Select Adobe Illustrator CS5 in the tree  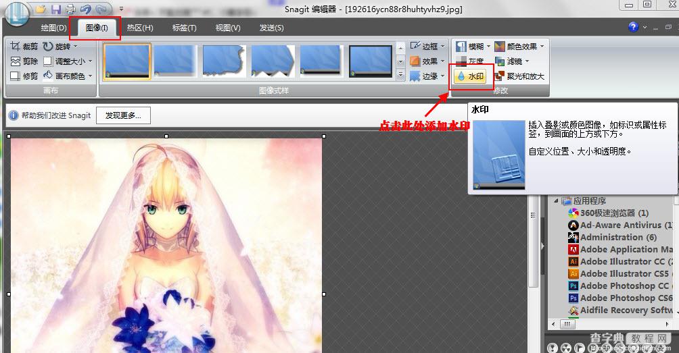pos(620,273)
